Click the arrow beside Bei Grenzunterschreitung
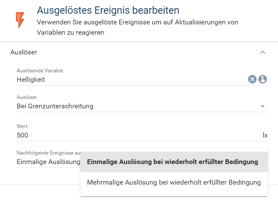 [x=263, y=106]
